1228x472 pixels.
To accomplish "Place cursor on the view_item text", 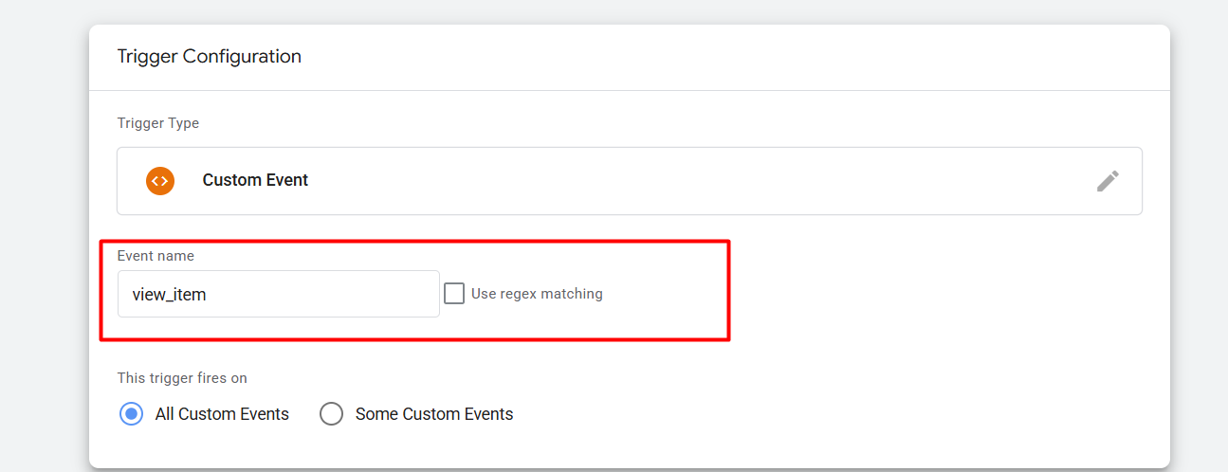I will coord(170,295).
